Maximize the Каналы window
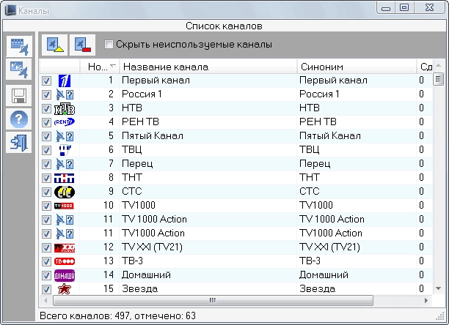 pos(404,7)
